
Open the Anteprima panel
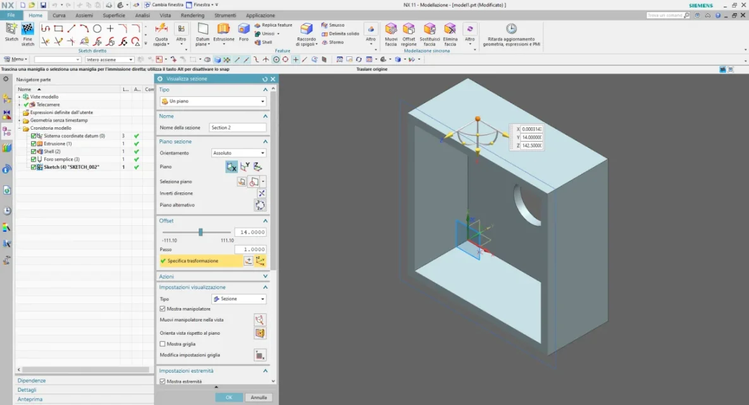pyautogui.click(x=30, y=399)
